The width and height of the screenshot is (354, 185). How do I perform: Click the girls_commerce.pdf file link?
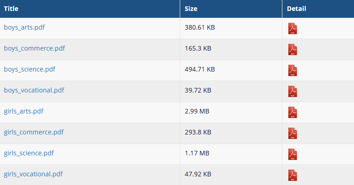34,133
